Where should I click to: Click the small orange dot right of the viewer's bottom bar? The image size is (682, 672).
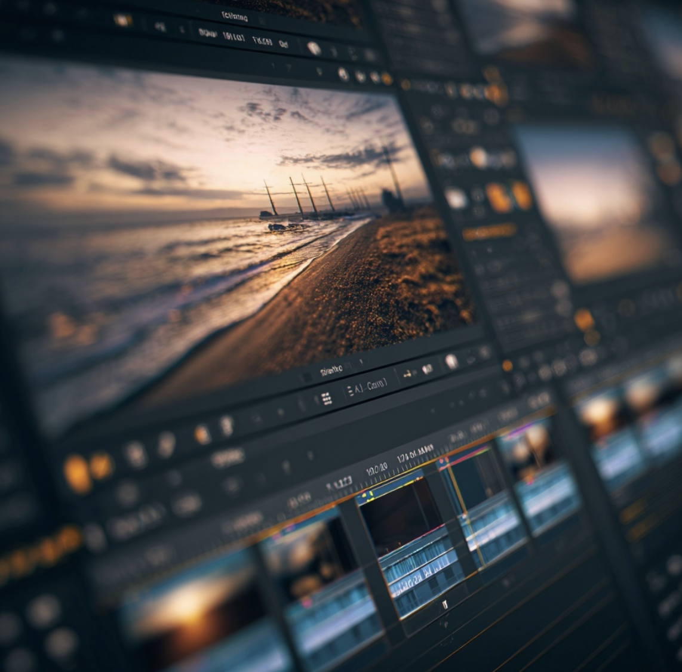pos(507,366)
